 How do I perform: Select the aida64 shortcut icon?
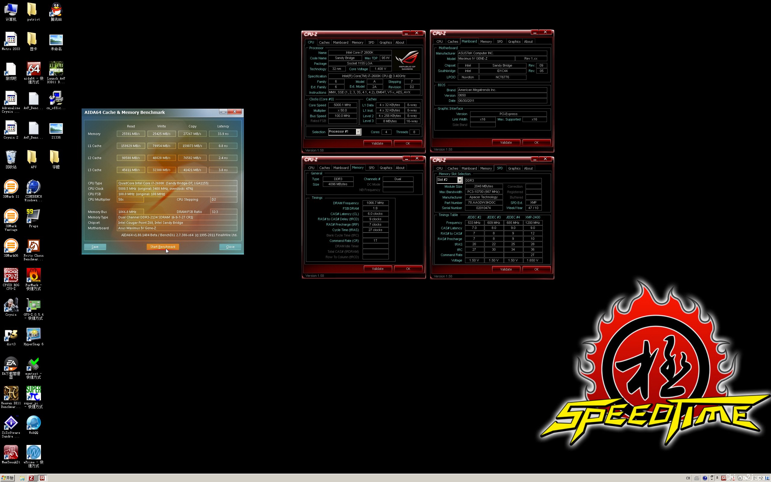click(33, 73)
